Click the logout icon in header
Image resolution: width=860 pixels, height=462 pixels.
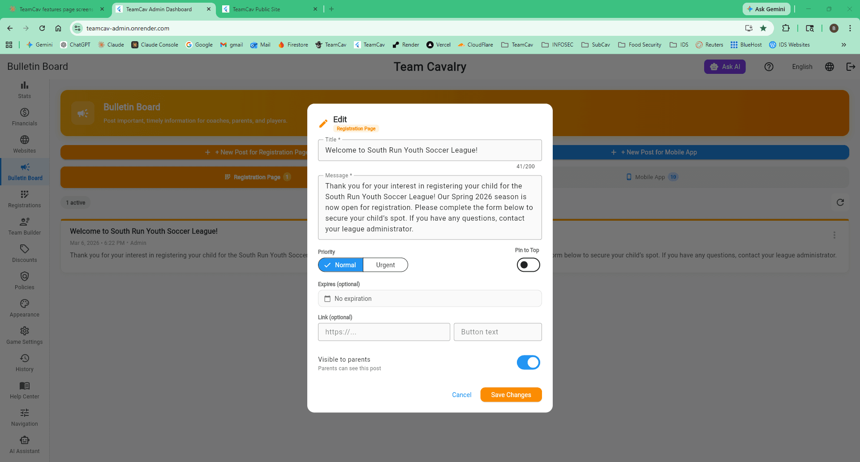point(851,67)
